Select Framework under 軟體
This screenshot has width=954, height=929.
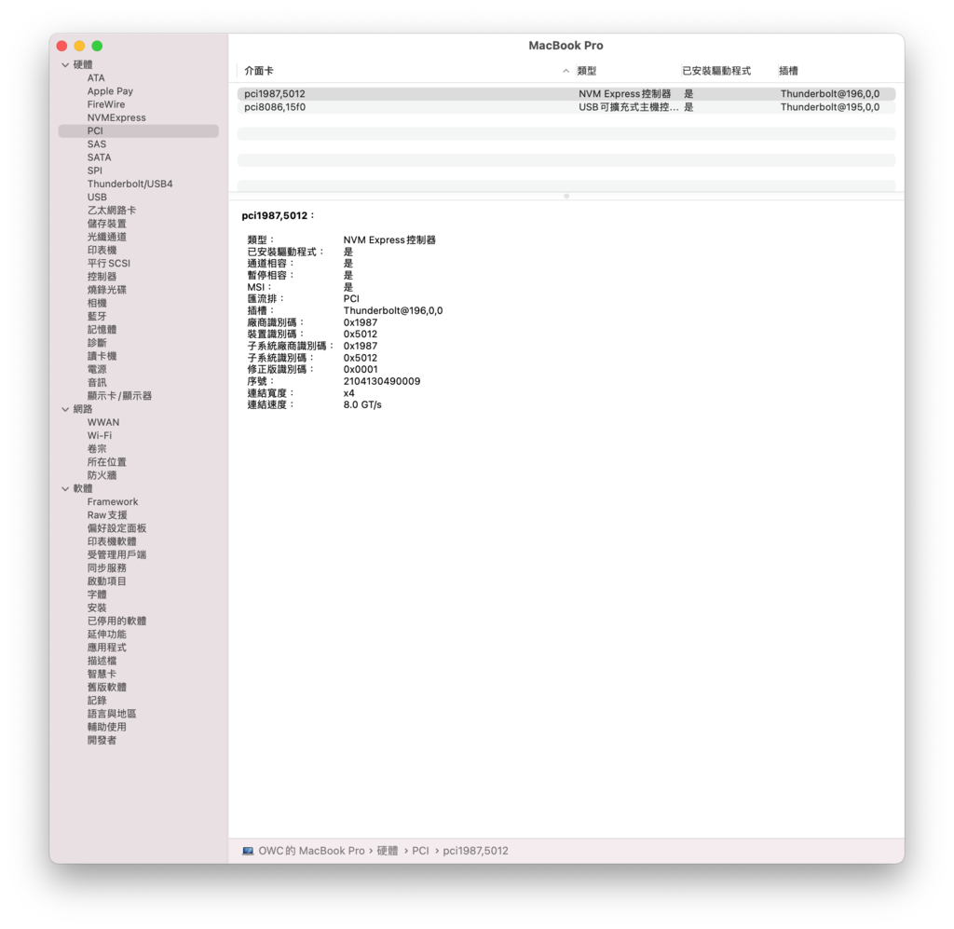113,502
